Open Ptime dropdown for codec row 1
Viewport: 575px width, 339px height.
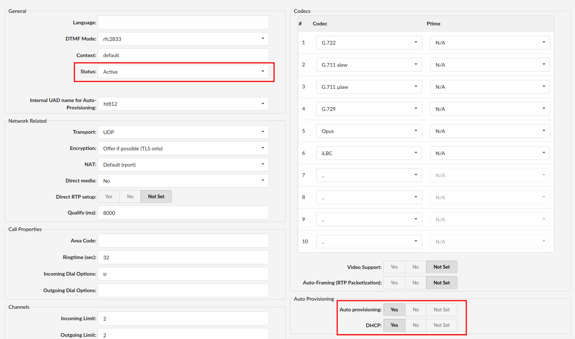click(490, 42)
